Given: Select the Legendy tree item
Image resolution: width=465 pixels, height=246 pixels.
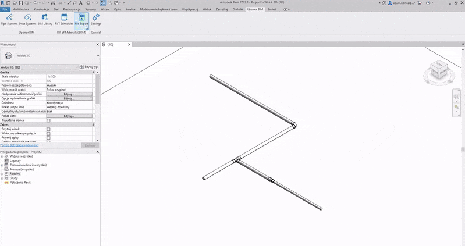Looking at the screenshot, I should click(15, 161).
